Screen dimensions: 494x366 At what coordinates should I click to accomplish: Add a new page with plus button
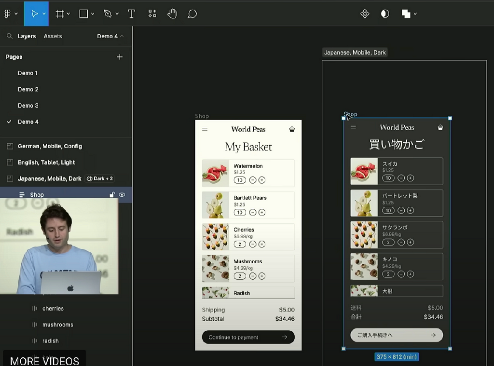pyautogui.click(x=120, y=57)
